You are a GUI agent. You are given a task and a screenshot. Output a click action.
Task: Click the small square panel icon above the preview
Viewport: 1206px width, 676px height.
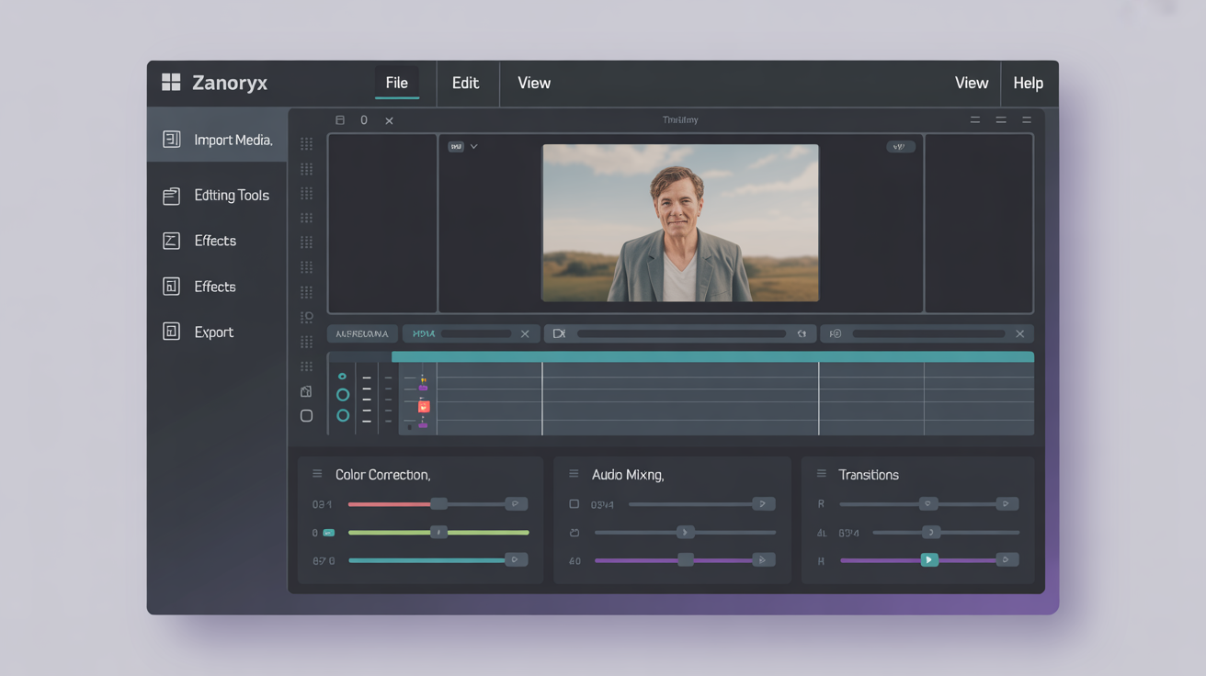click(x=340, y=120)
